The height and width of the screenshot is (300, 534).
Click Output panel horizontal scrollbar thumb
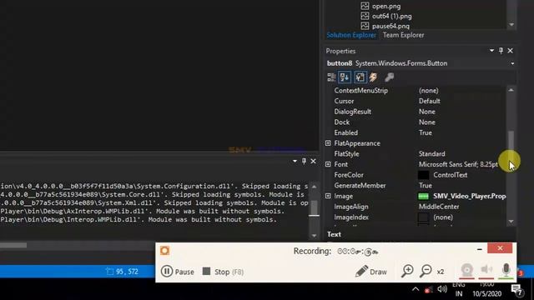pos(13,245)
